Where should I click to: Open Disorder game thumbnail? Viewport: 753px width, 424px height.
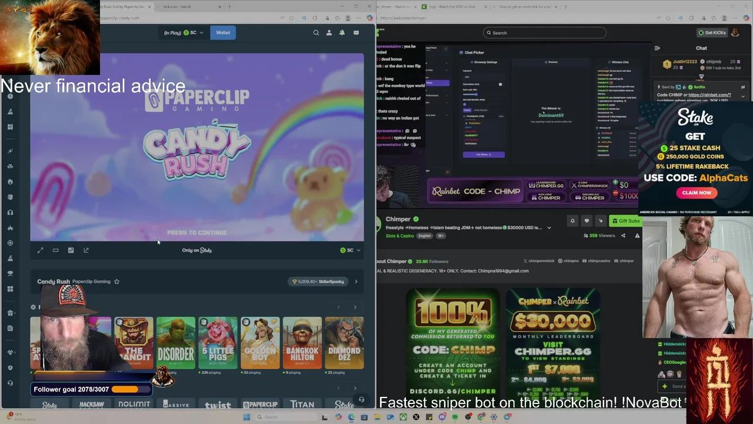(175, 343)
